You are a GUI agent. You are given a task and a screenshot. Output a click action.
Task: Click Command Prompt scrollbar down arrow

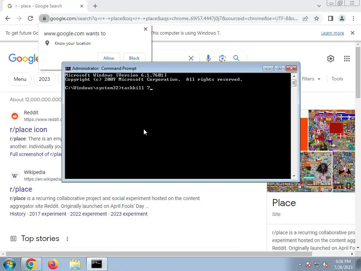pos(294,176)
